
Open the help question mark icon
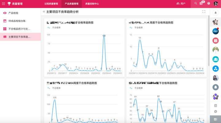tap(209, 3)
